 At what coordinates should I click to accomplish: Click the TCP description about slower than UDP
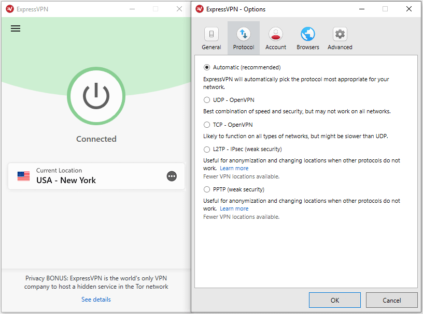(x=295, y=136)
